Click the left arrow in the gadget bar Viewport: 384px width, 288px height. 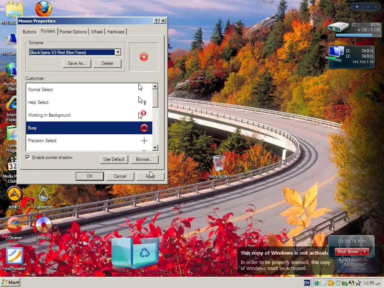tap(368, 7)
